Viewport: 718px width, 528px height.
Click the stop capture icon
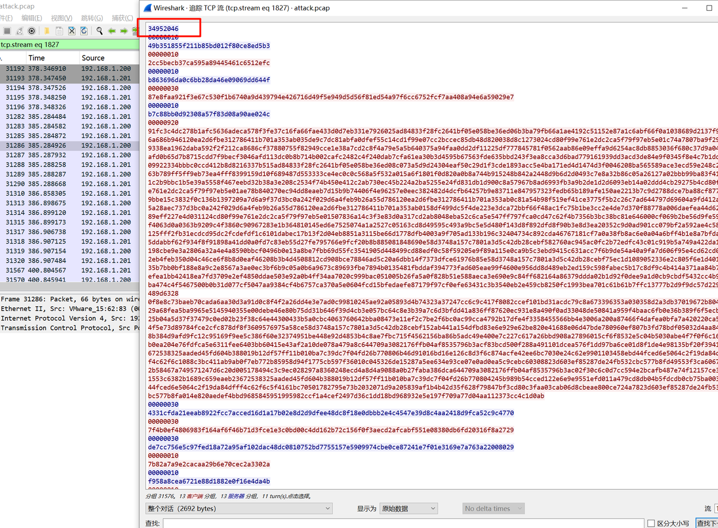tap(7, 31)
